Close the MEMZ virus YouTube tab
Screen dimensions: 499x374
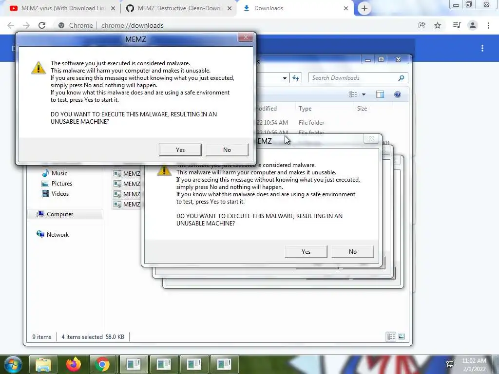(113, 9)
